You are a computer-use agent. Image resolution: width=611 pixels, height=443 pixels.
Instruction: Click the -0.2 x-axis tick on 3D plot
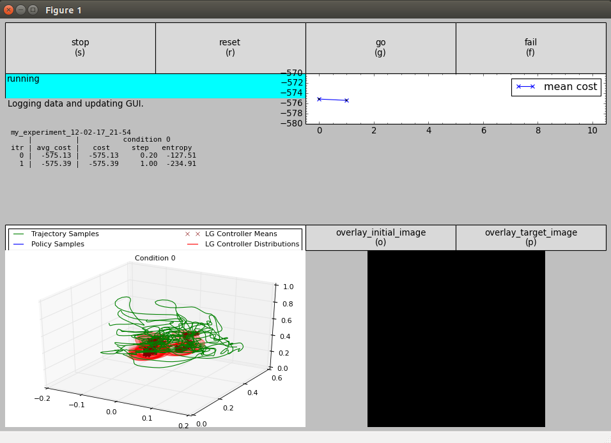[x=42, y=398]
